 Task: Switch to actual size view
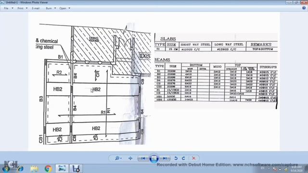click(130, 158)
